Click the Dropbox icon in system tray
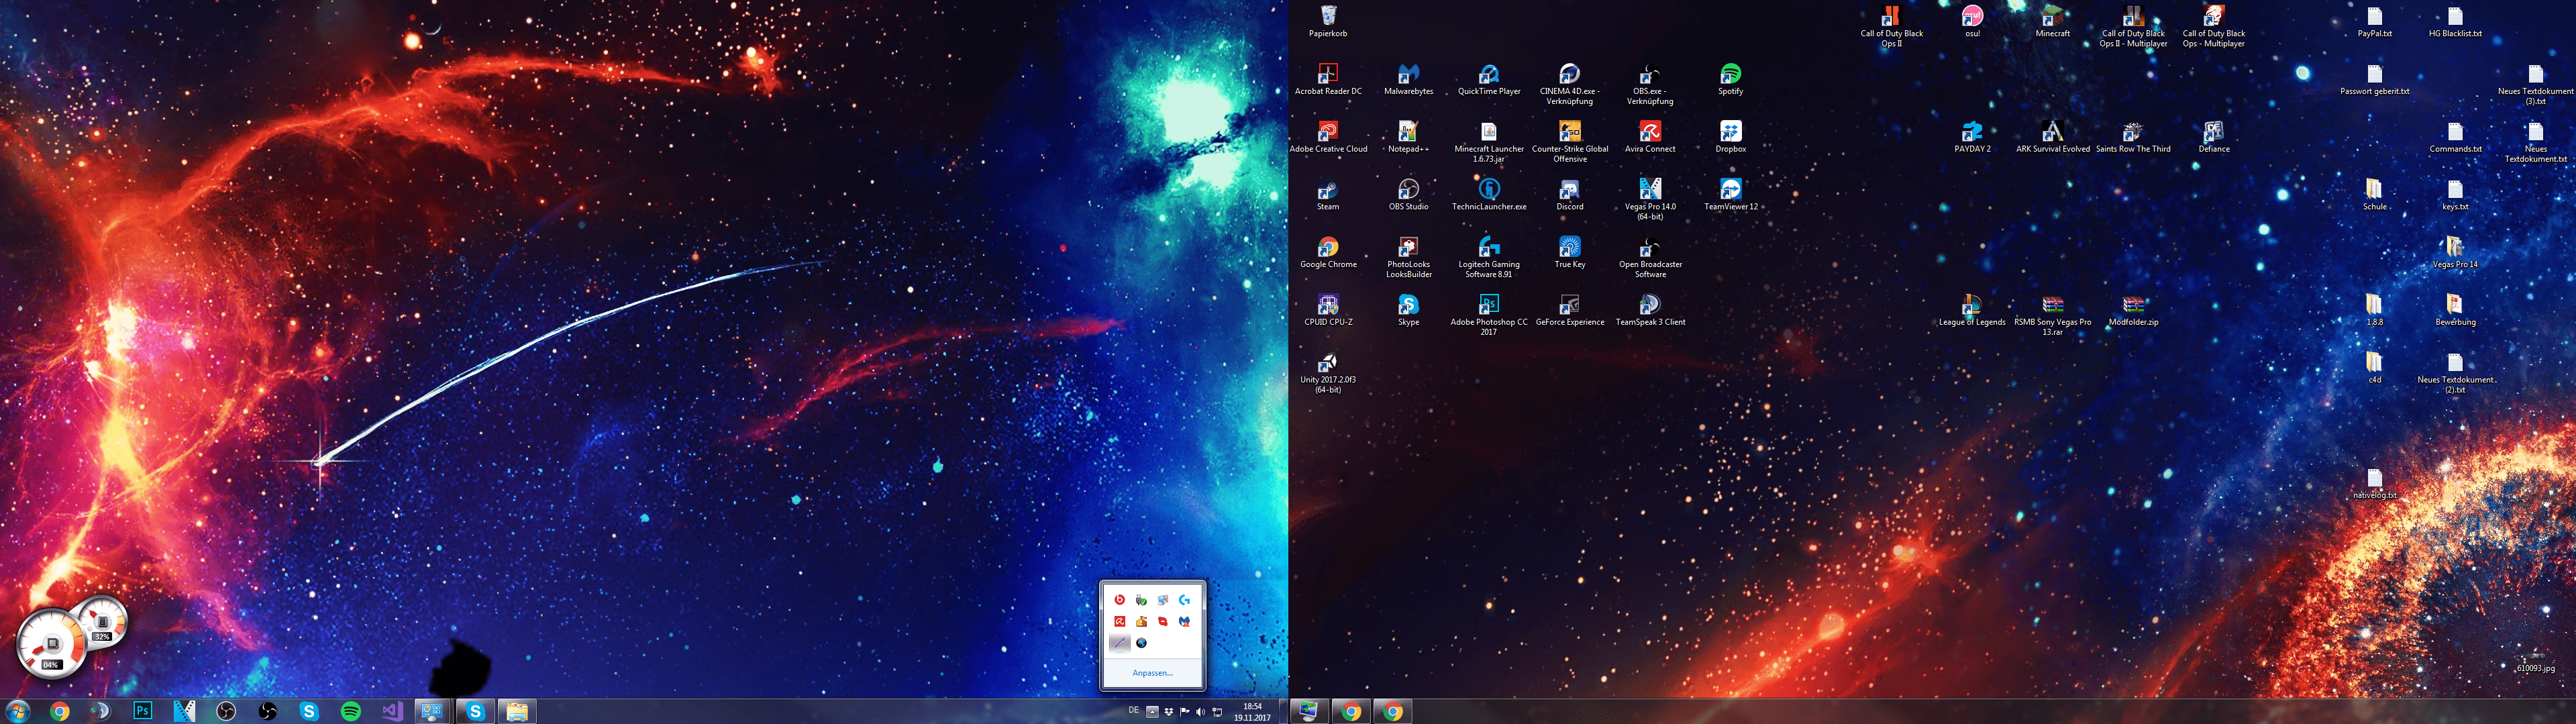The image size is (2576, 724). (1168, 712)
